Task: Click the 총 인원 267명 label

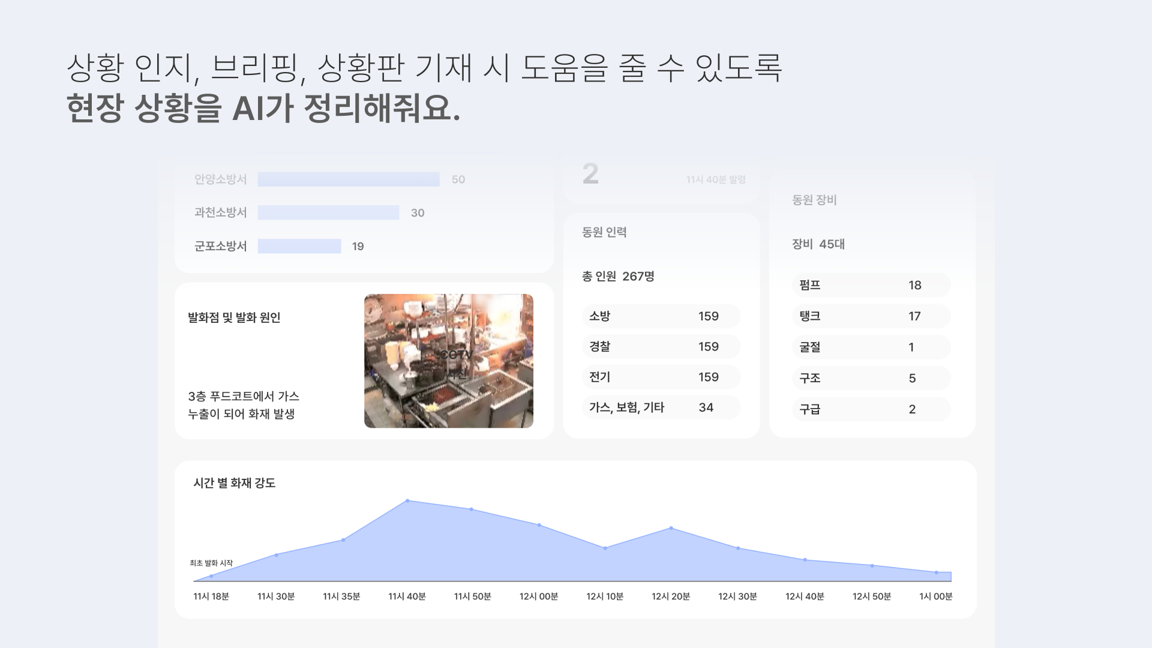Action: click(x=618, y=276)
